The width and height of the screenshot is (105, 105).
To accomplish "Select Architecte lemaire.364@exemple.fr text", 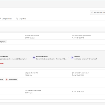I will click(x=86, y=59).
